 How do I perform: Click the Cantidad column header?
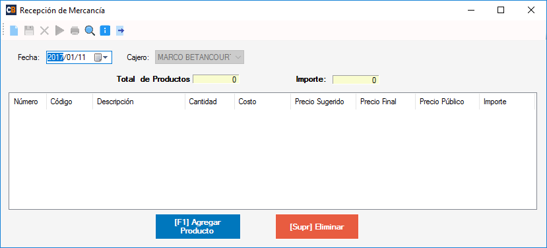pos(210,102)
